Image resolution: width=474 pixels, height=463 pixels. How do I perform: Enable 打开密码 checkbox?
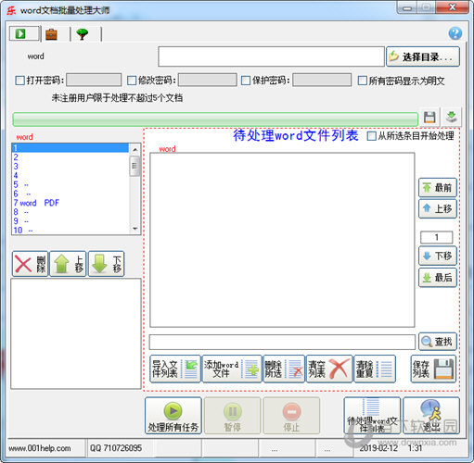20,81
